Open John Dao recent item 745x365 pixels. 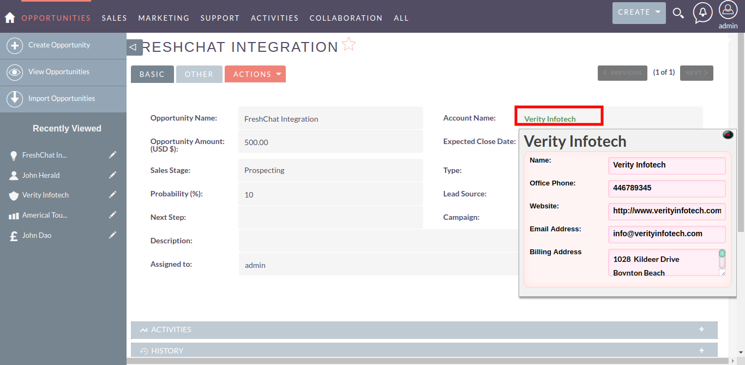(37, 236)
